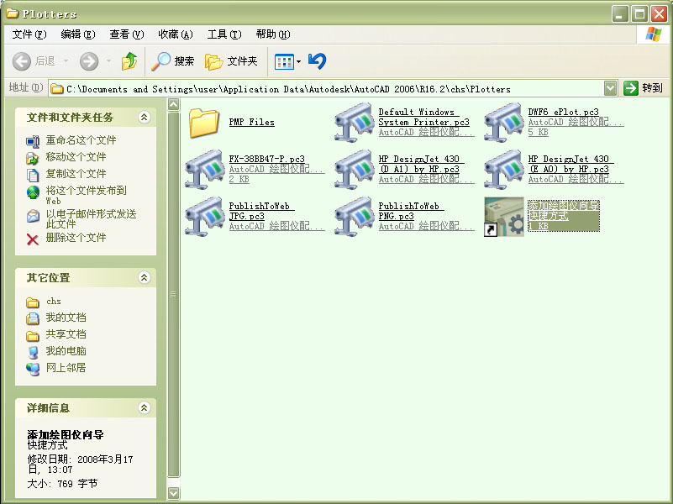Screen dimensions: 673x504
Task: Click the My Documents (我的文档) icon
Action: [33, 318]
